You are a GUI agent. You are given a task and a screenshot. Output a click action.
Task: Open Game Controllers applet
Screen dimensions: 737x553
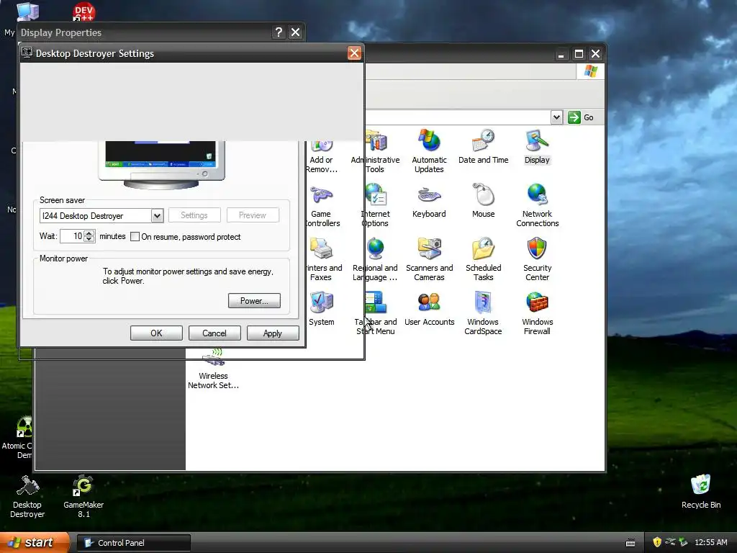point(322,205)
